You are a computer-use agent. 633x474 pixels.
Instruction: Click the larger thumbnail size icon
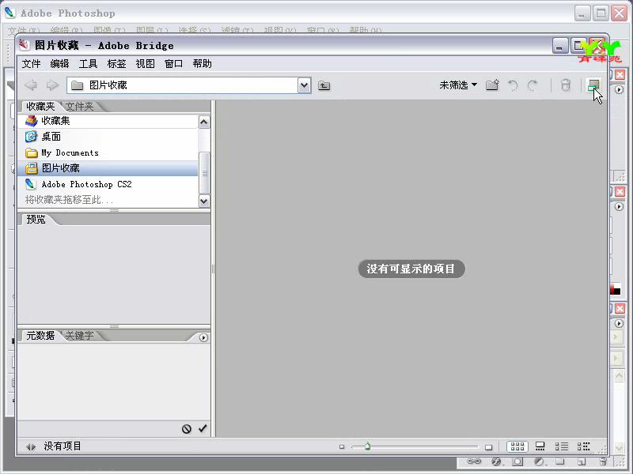(488, 447)
